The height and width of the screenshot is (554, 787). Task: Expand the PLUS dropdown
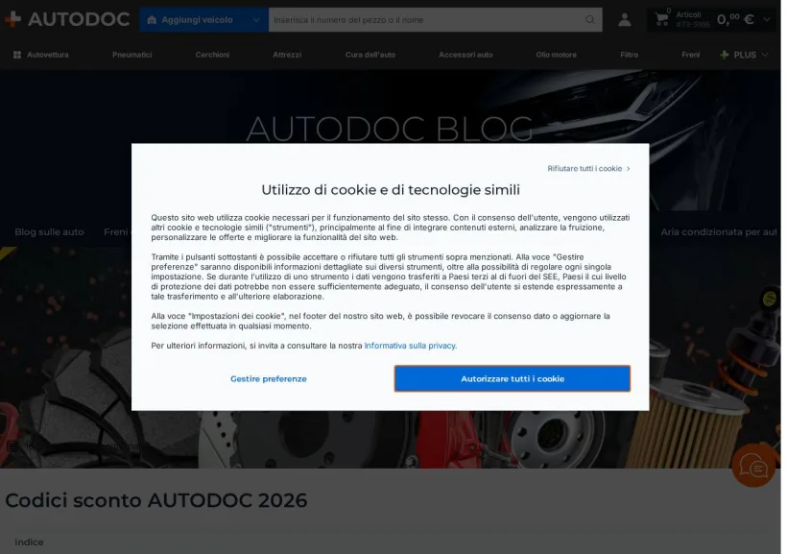tap(744, 55)
